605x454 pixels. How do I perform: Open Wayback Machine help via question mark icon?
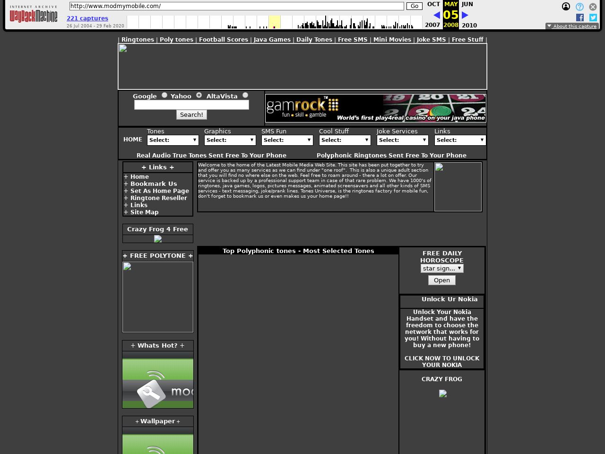[x=579, y=7]
